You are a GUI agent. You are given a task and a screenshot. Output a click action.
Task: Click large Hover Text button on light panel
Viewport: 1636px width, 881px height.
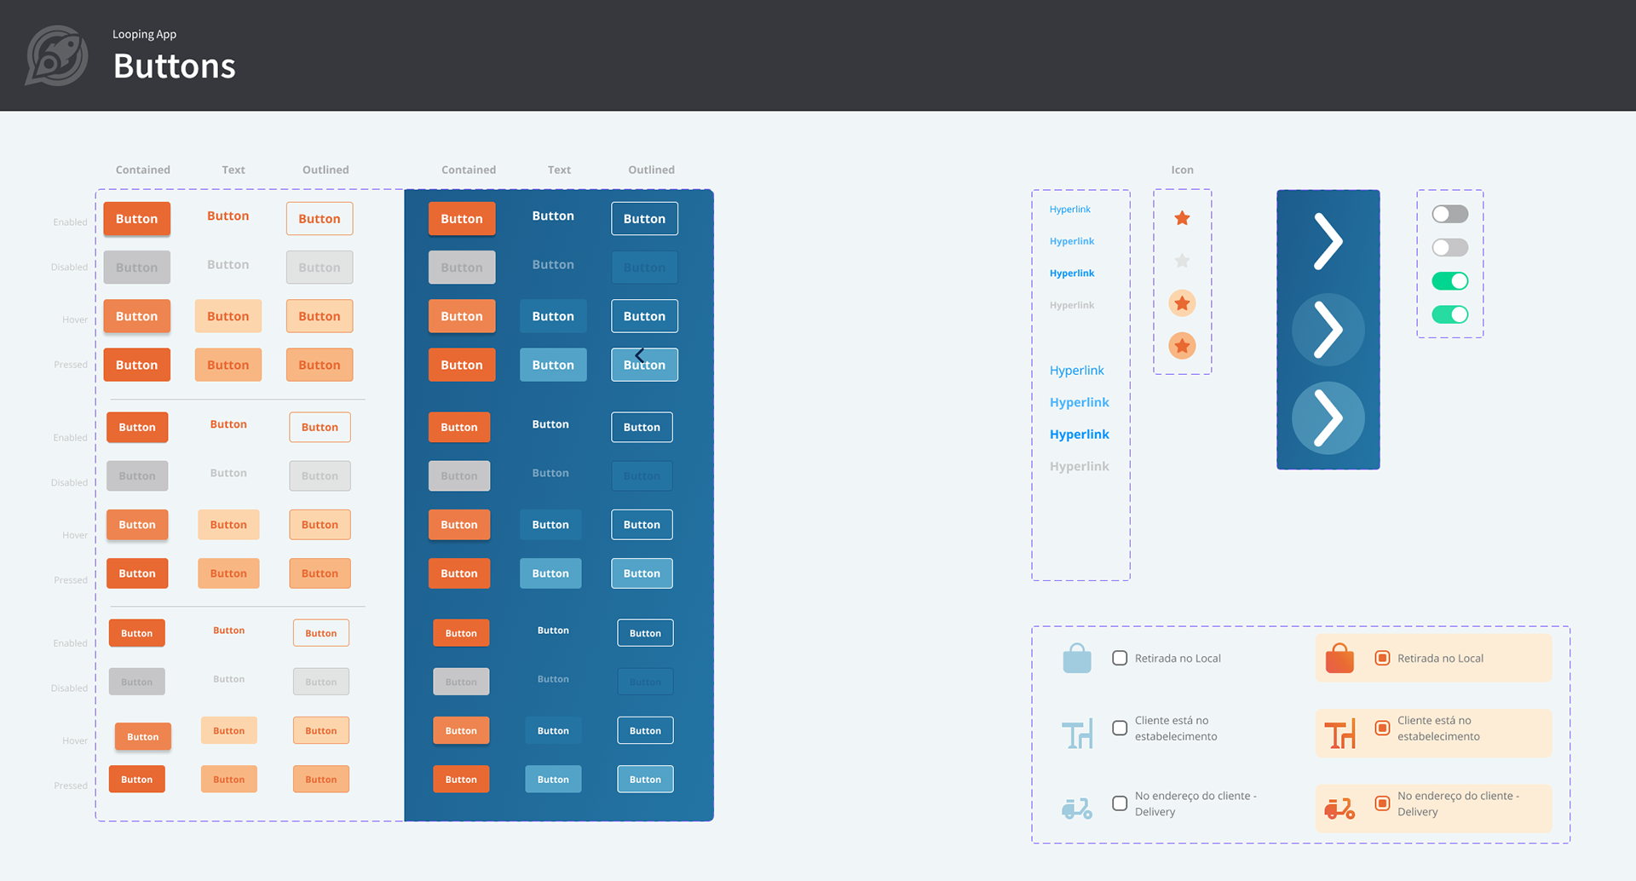(x=228, y=316)
